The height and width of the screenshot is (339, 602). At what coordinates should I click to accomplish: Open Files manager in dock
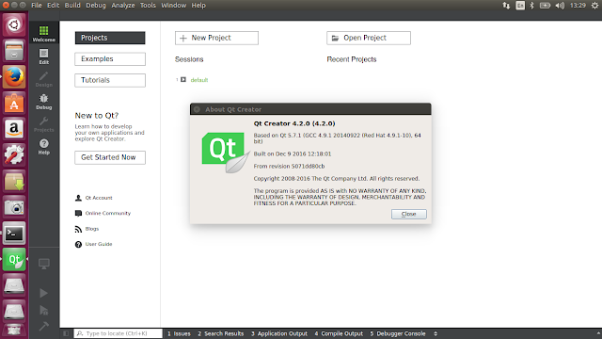14,51
